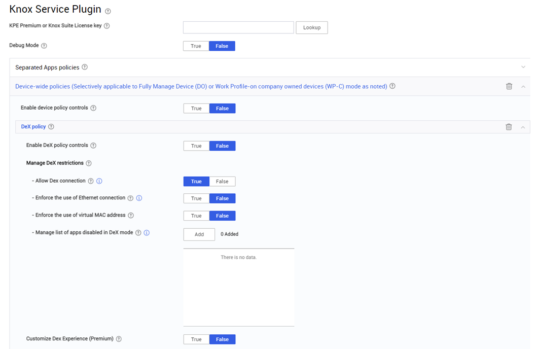Screen dimensions: 535x349
Task: Click help icon next to License key label
Action: 107,26
